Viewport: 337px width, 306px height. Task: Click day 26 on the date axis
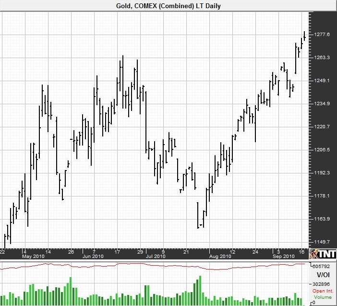pyautogui.click(x=71, y=252)
